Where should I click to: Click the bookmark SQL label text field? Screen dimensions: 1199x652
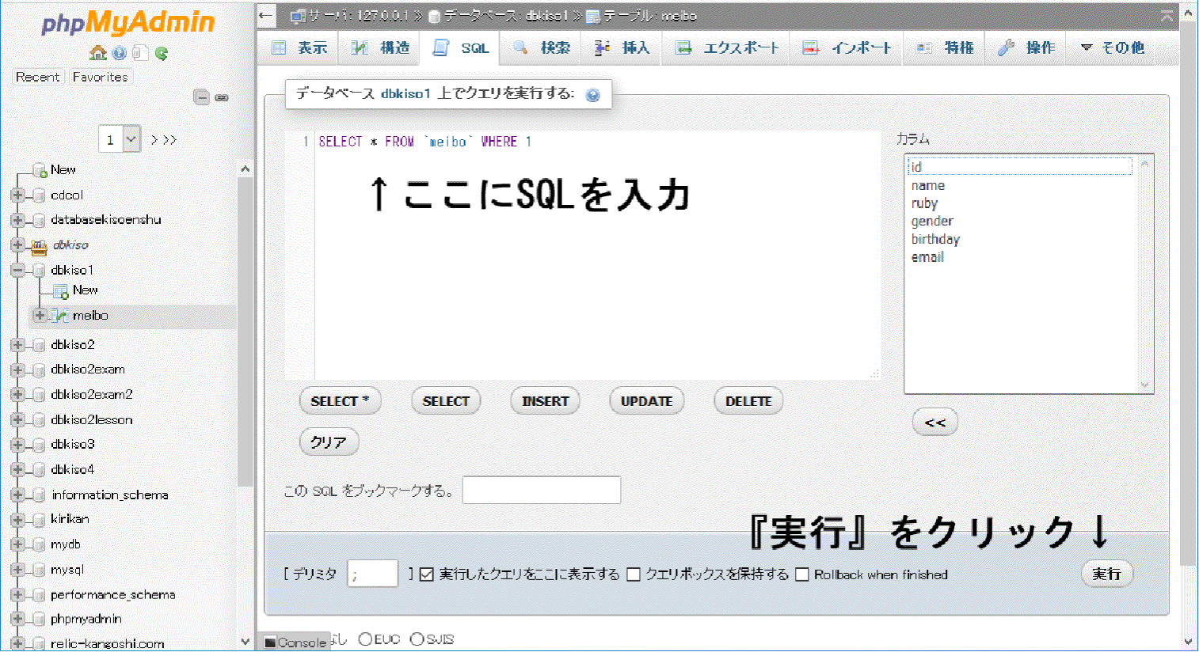tap(542, 490)
